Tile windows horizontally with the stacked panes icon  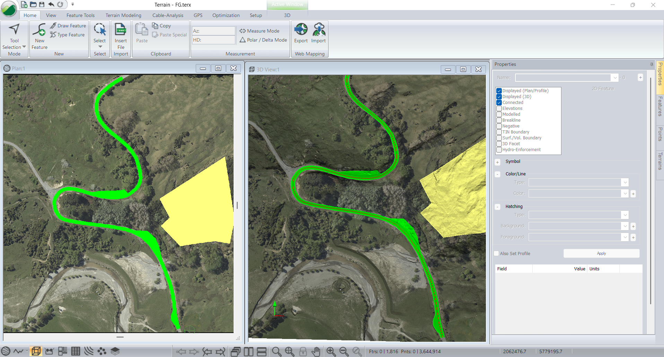262,351
